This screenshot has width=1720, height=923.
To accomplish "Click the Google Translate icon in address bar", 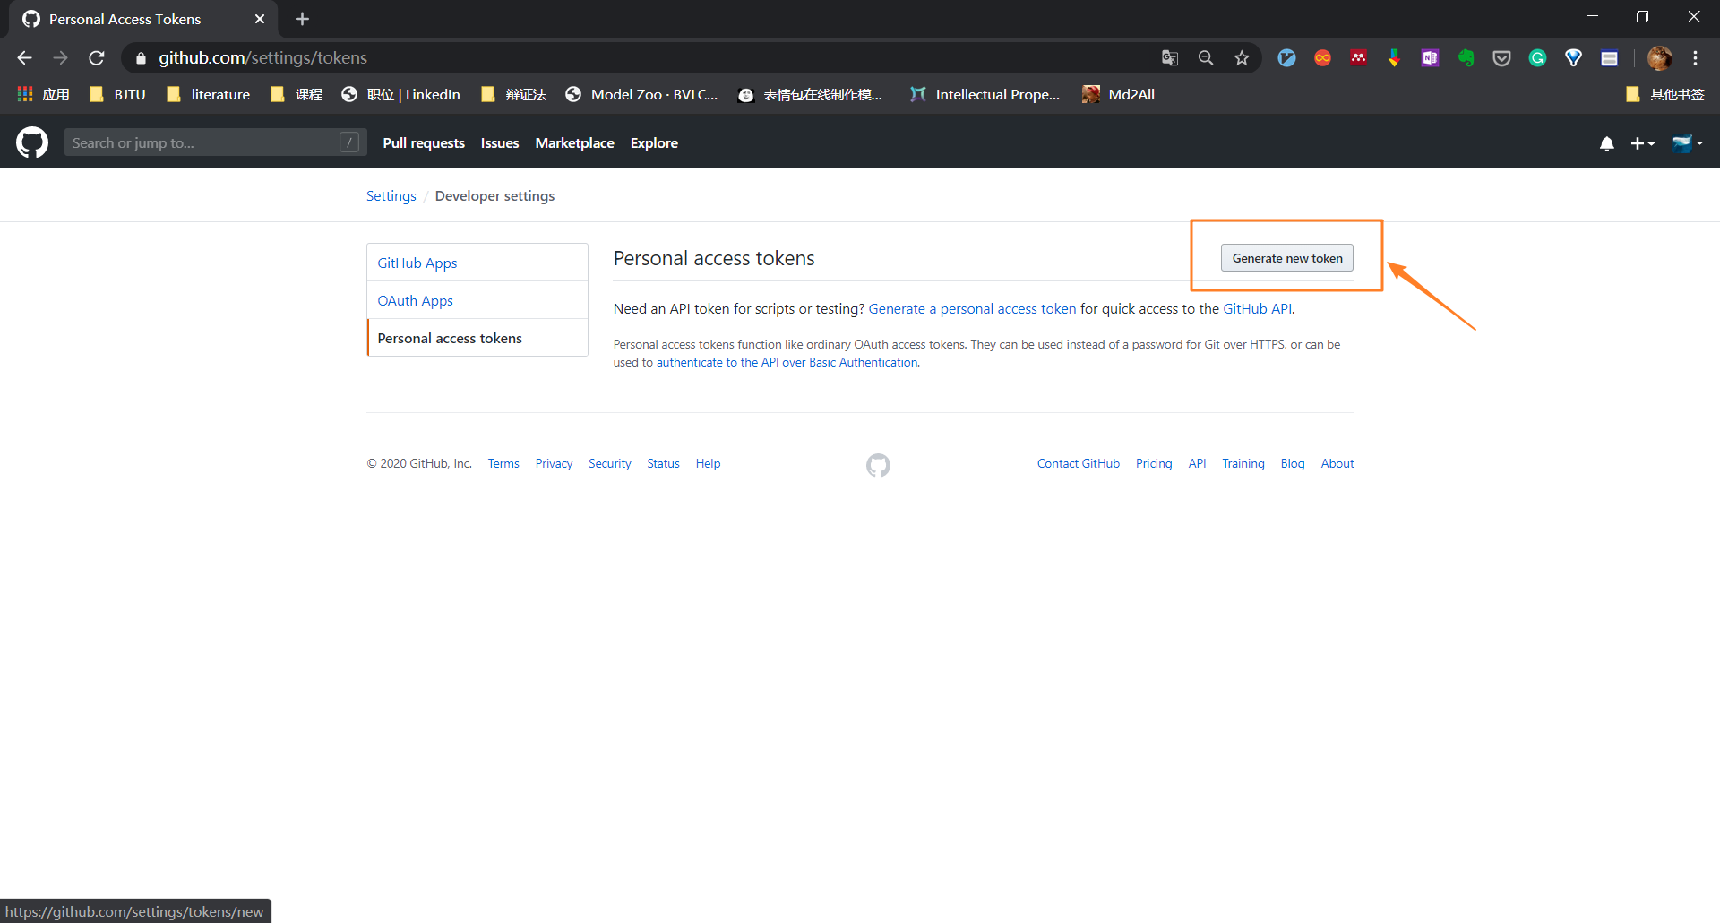I will point(1170,58).
